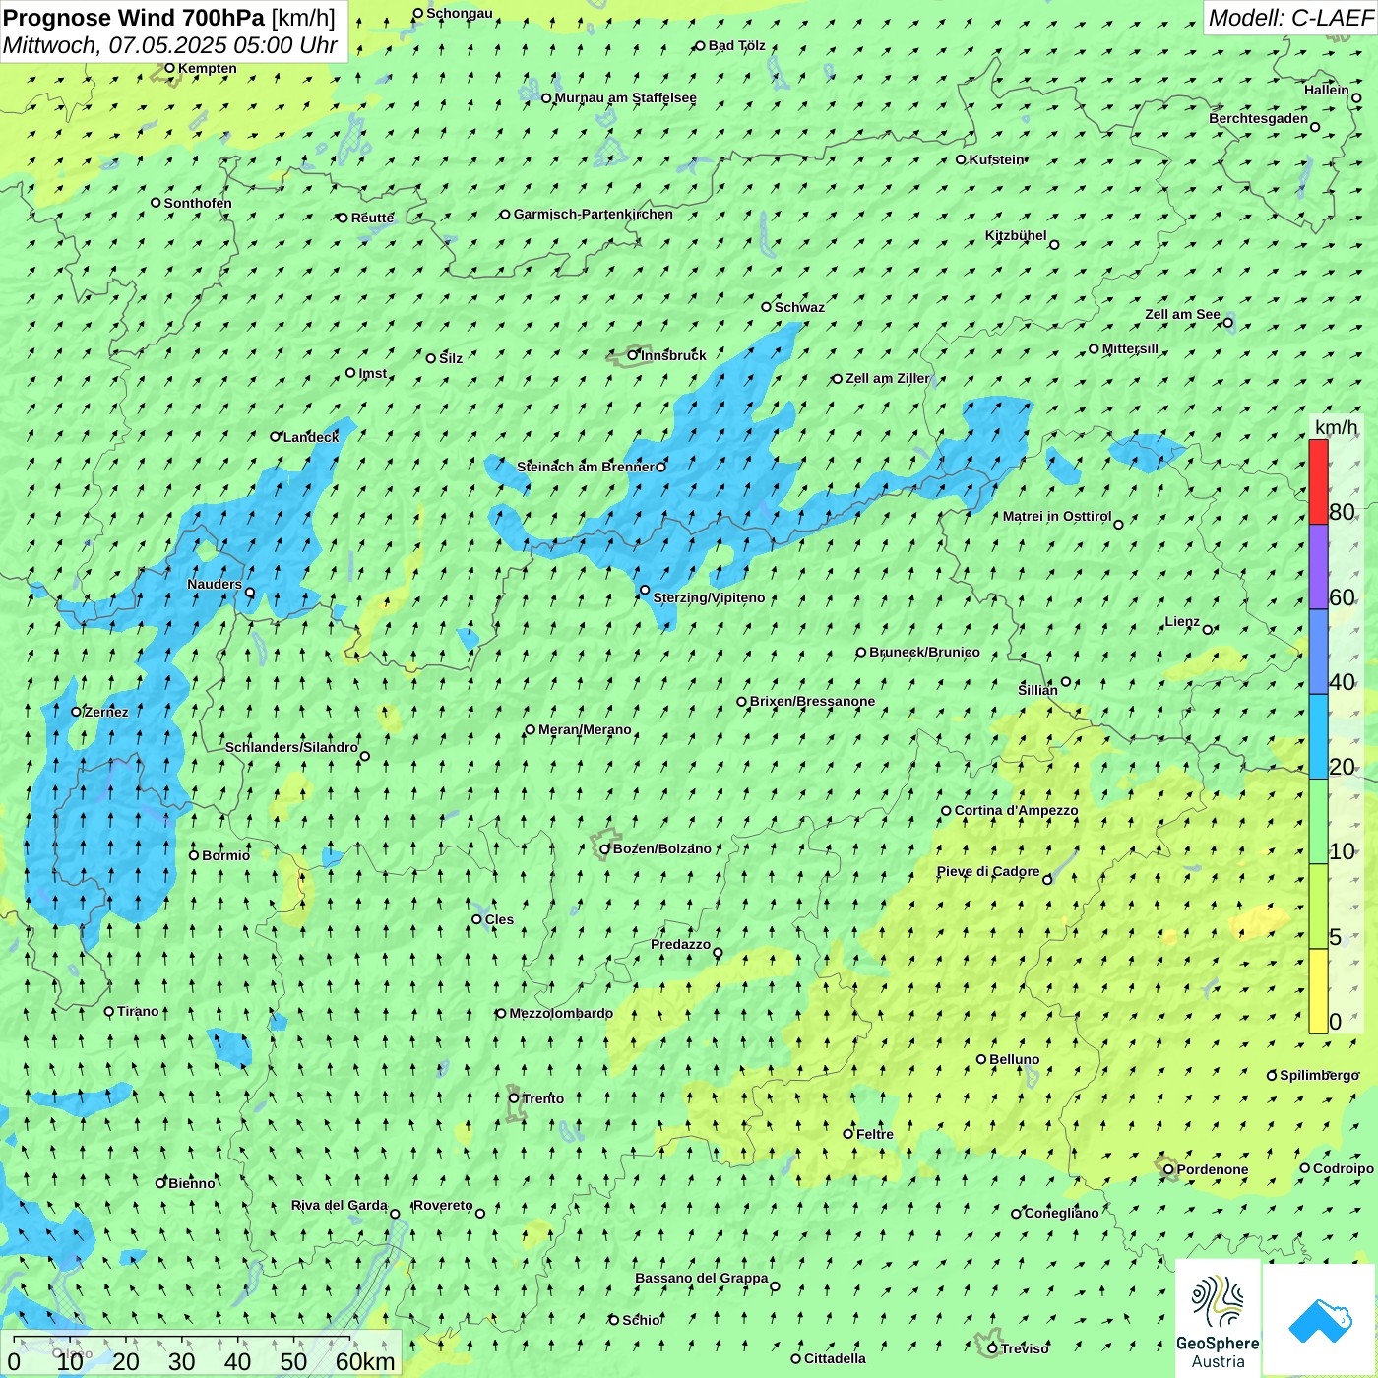The height and width of the screenshot is (1378, 1378).
Task: Click the 'Prognose Wind 700hPa' title
Action: (x=134, y=18)
